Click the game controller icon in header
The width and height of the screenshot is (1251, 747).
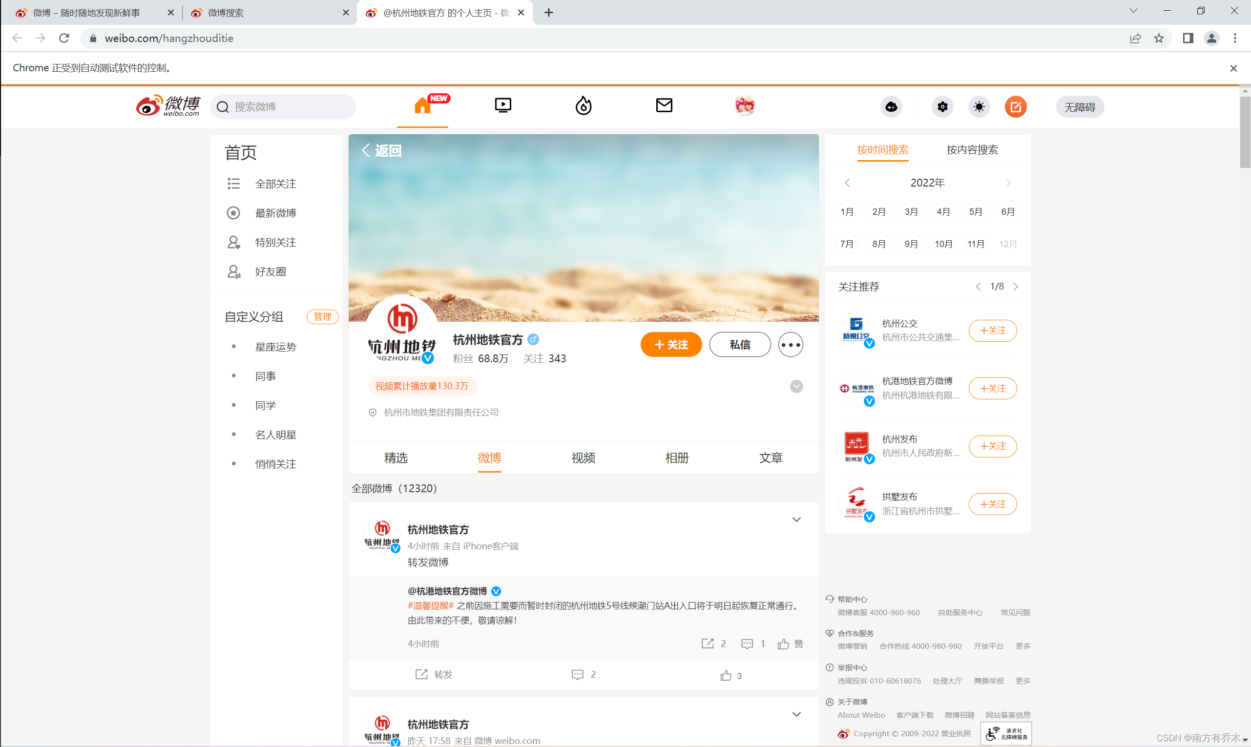891,107
